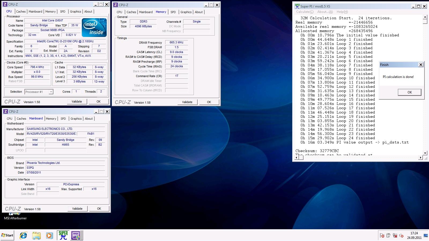Click OK in the CPU-Z Memory window

(209, 102)
